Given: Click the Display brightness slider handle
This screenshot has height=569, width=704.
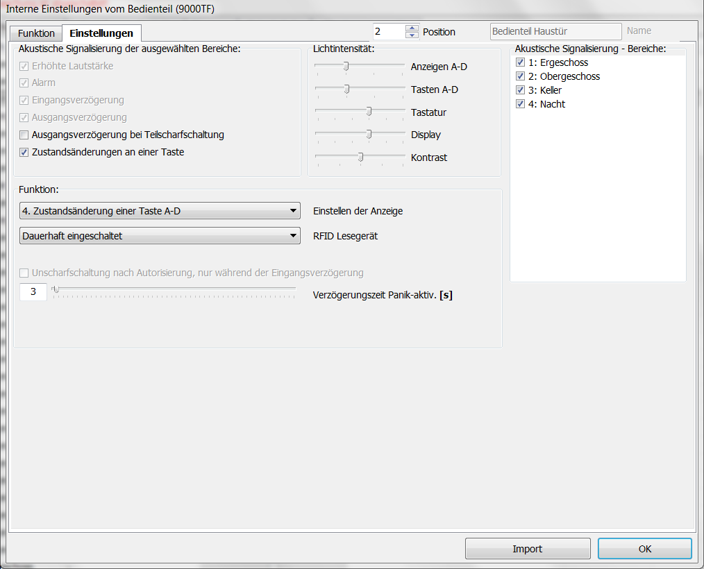Looking at the screenshot, I should coord(369,134).
